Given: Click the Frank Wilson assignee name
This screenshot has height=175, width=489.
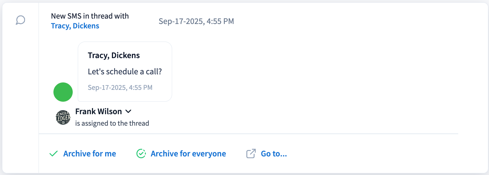Looking at the screenshot, I should point(98,111).
